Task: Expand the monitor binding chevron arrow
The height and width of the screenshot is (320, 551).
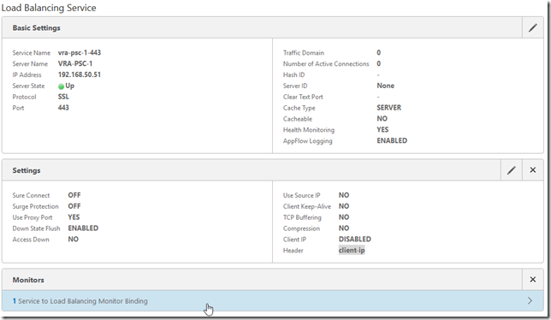Action: pyautogui.click(x=530, y=300)
